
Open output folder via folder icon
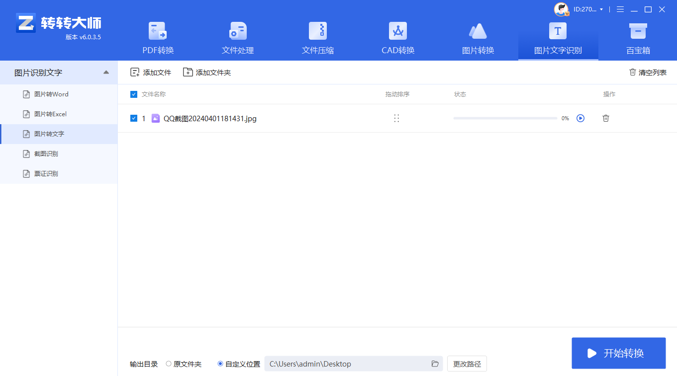pyautogui.click(x=435, y=364)
